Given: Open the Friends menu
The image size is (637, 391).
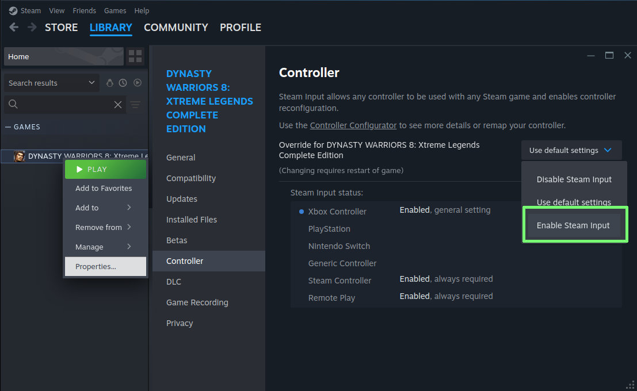Looking at the screenshot, I should pos(85,10).
